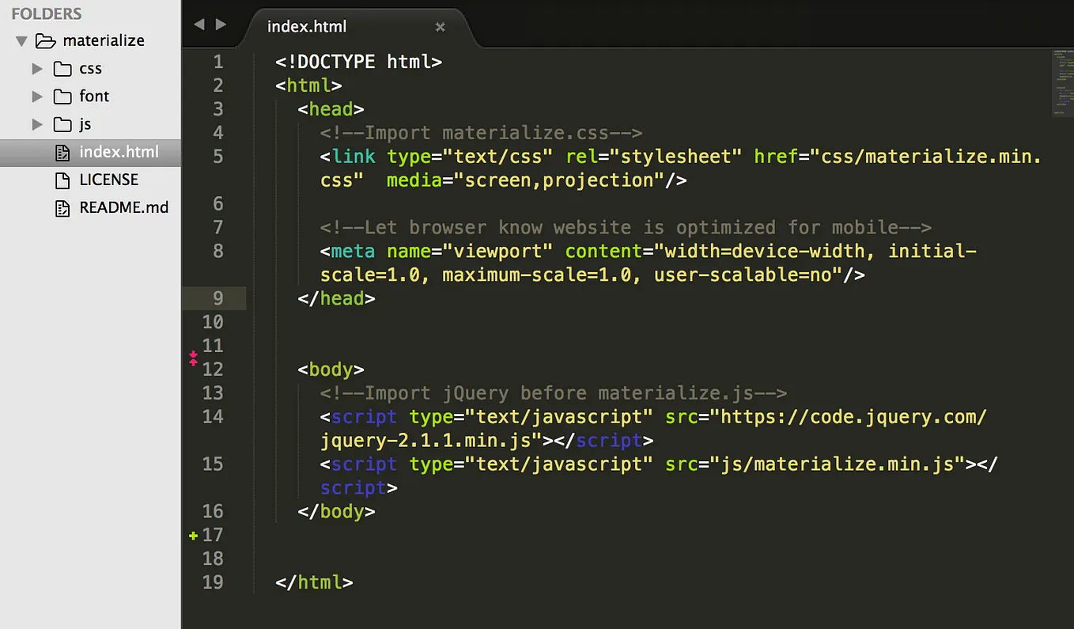This screenshot has width=1074, height=629.
Task: Expand the js folder tree
Action: coord(37,124)
